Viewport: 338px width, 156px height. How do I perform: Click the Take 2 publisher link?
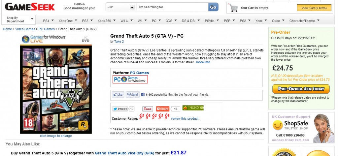pos(119,41)
